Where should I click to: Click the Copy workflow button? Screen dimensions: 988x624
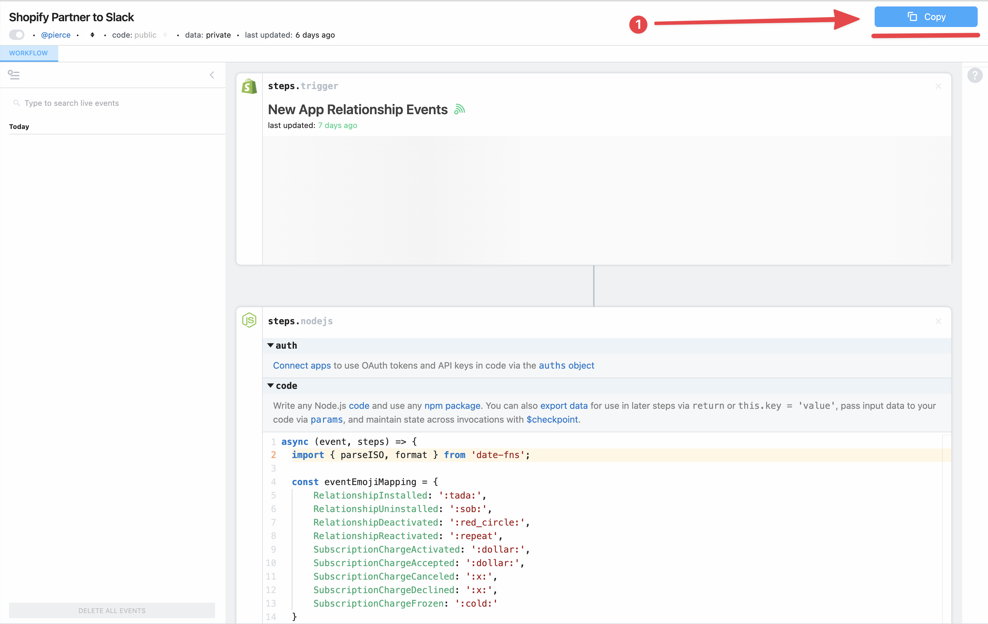click(x=926, y=17)
